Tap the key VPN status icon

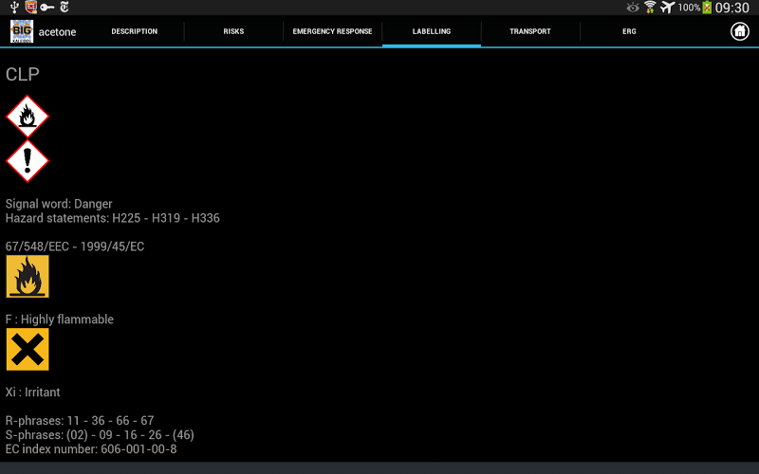click(46, 8)
